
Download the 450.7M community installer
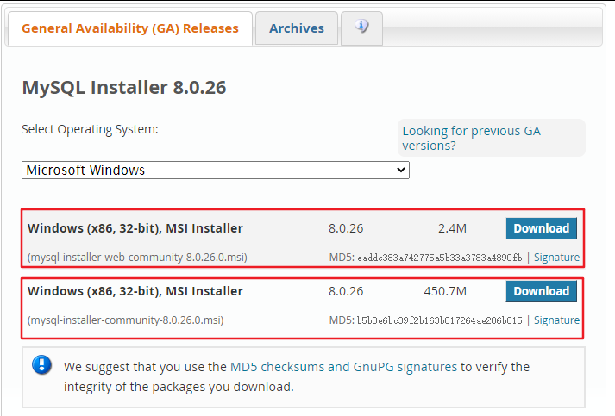click(542, 291)
